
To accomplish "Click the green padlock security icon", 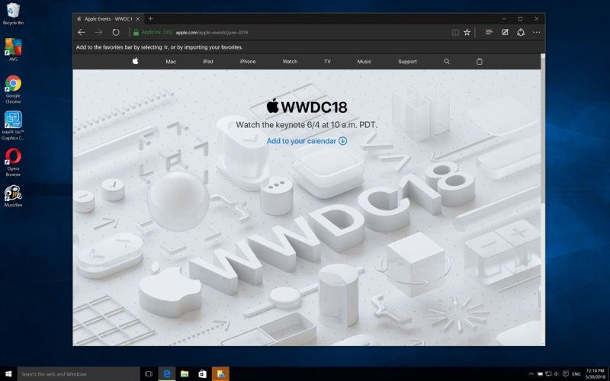I will [136, 33].
